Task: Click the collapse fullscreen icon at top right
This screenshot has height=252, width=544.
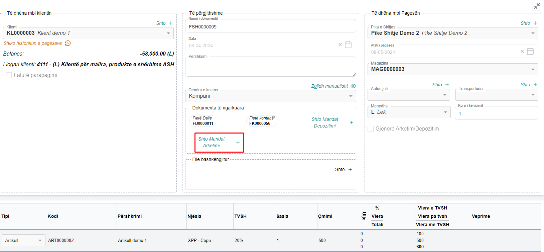Action: click(x=537, y=6)
